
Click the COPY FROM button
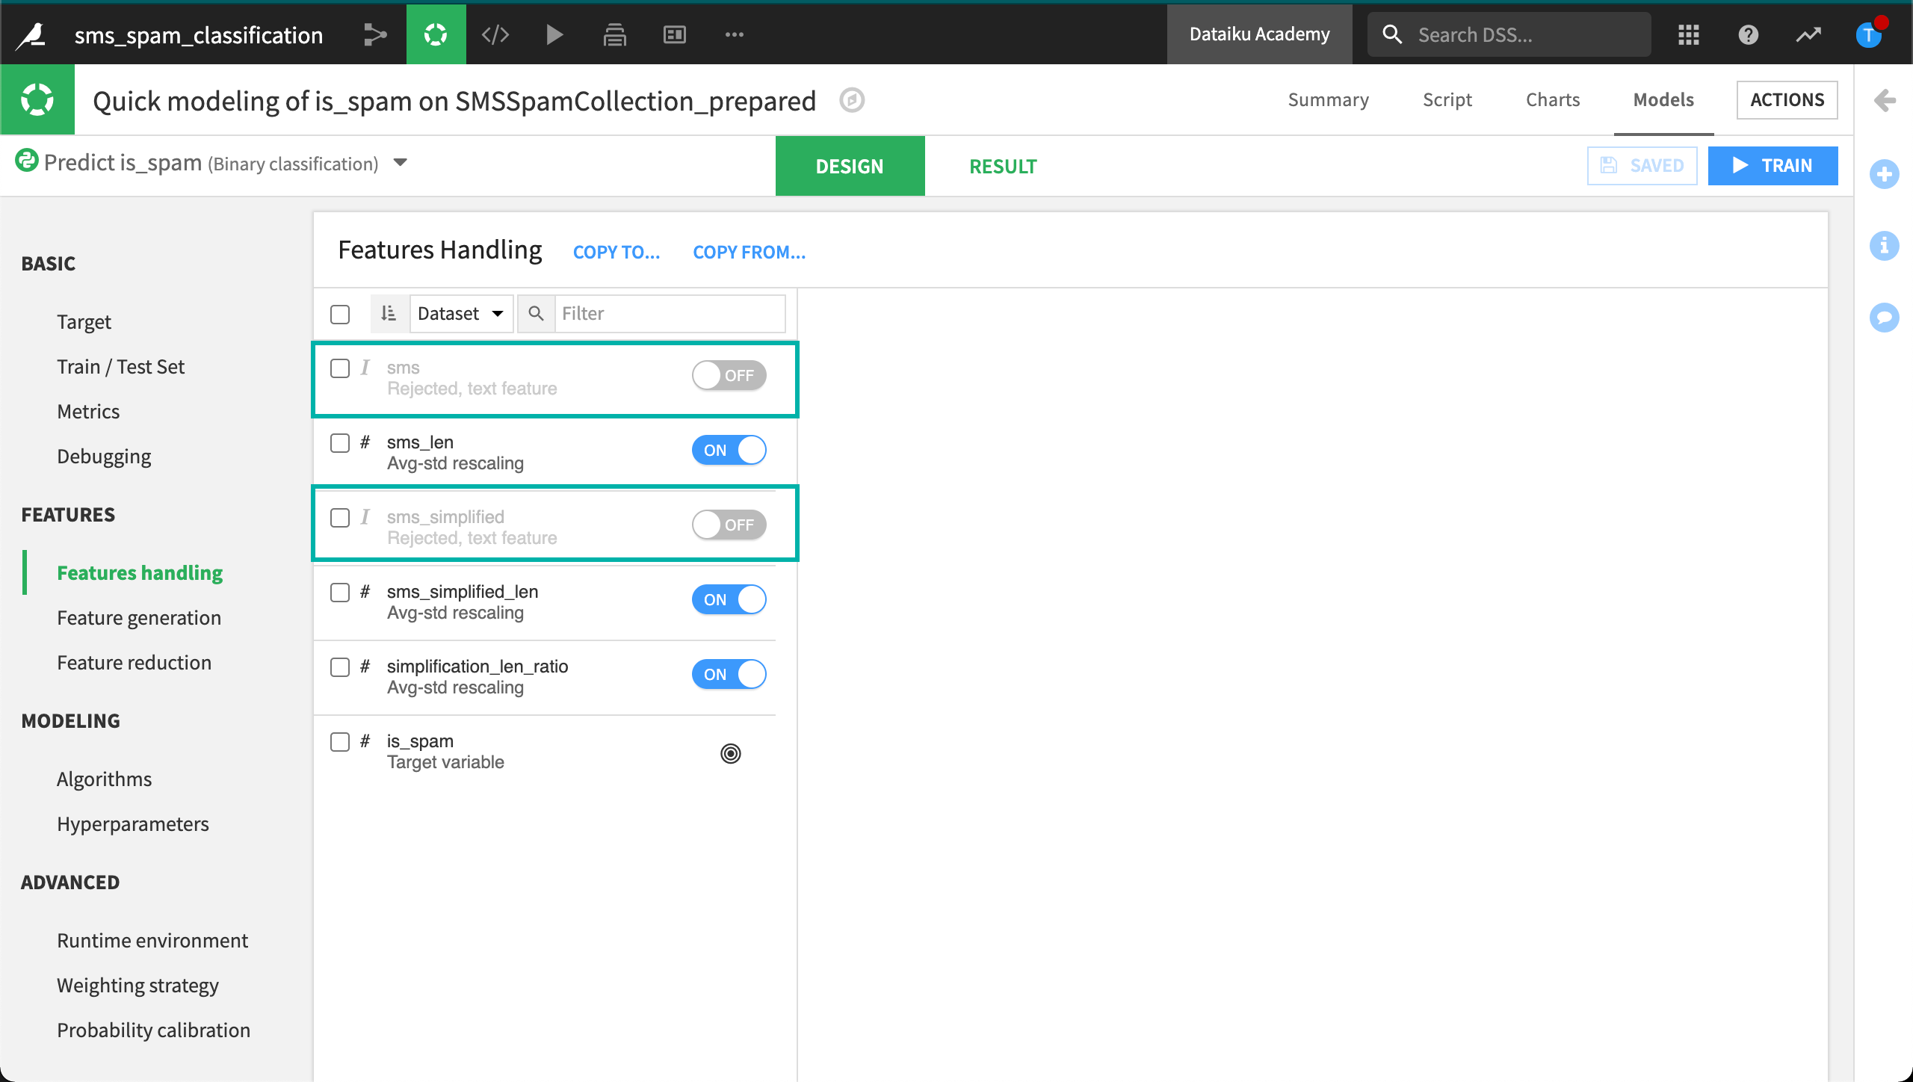coord(749,252)
